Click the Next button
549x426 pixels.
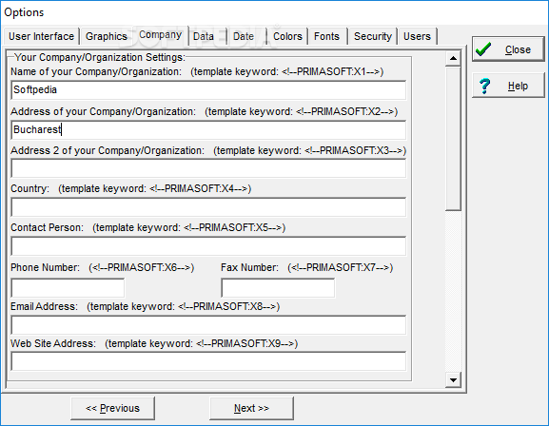pyautogui.click(x=251, y=408)
